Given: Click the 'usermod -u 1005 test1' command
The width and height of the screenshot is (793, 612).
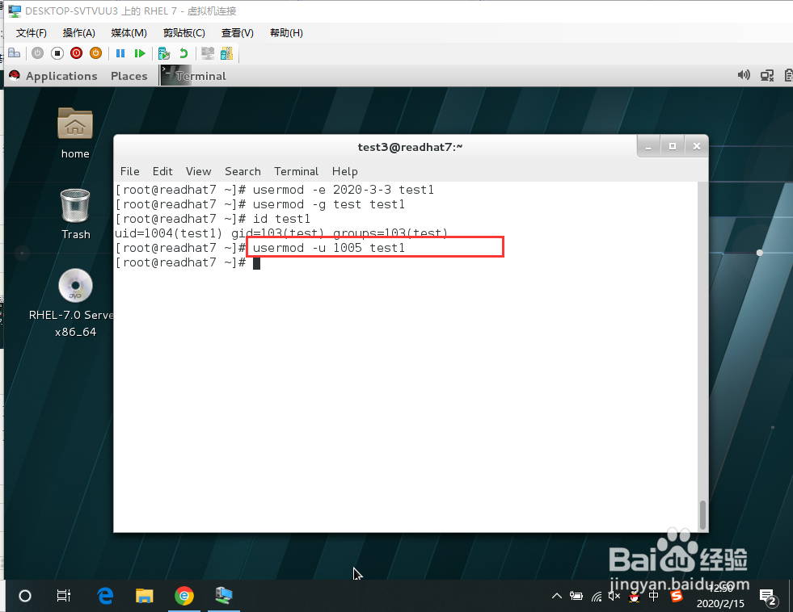Looking at the screenshot, I should click(329, 248).
